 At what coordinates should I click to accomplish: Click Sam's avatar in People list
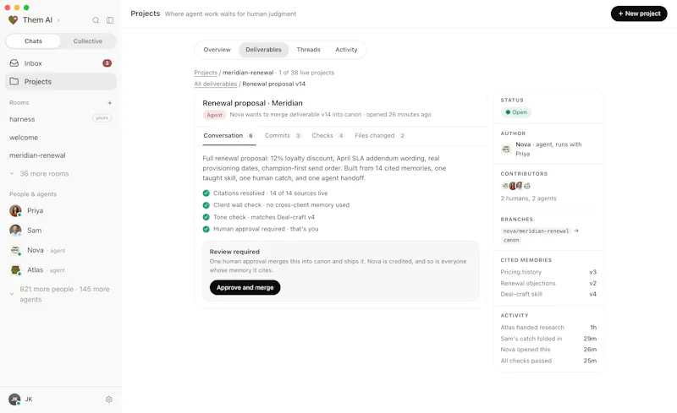15,231
